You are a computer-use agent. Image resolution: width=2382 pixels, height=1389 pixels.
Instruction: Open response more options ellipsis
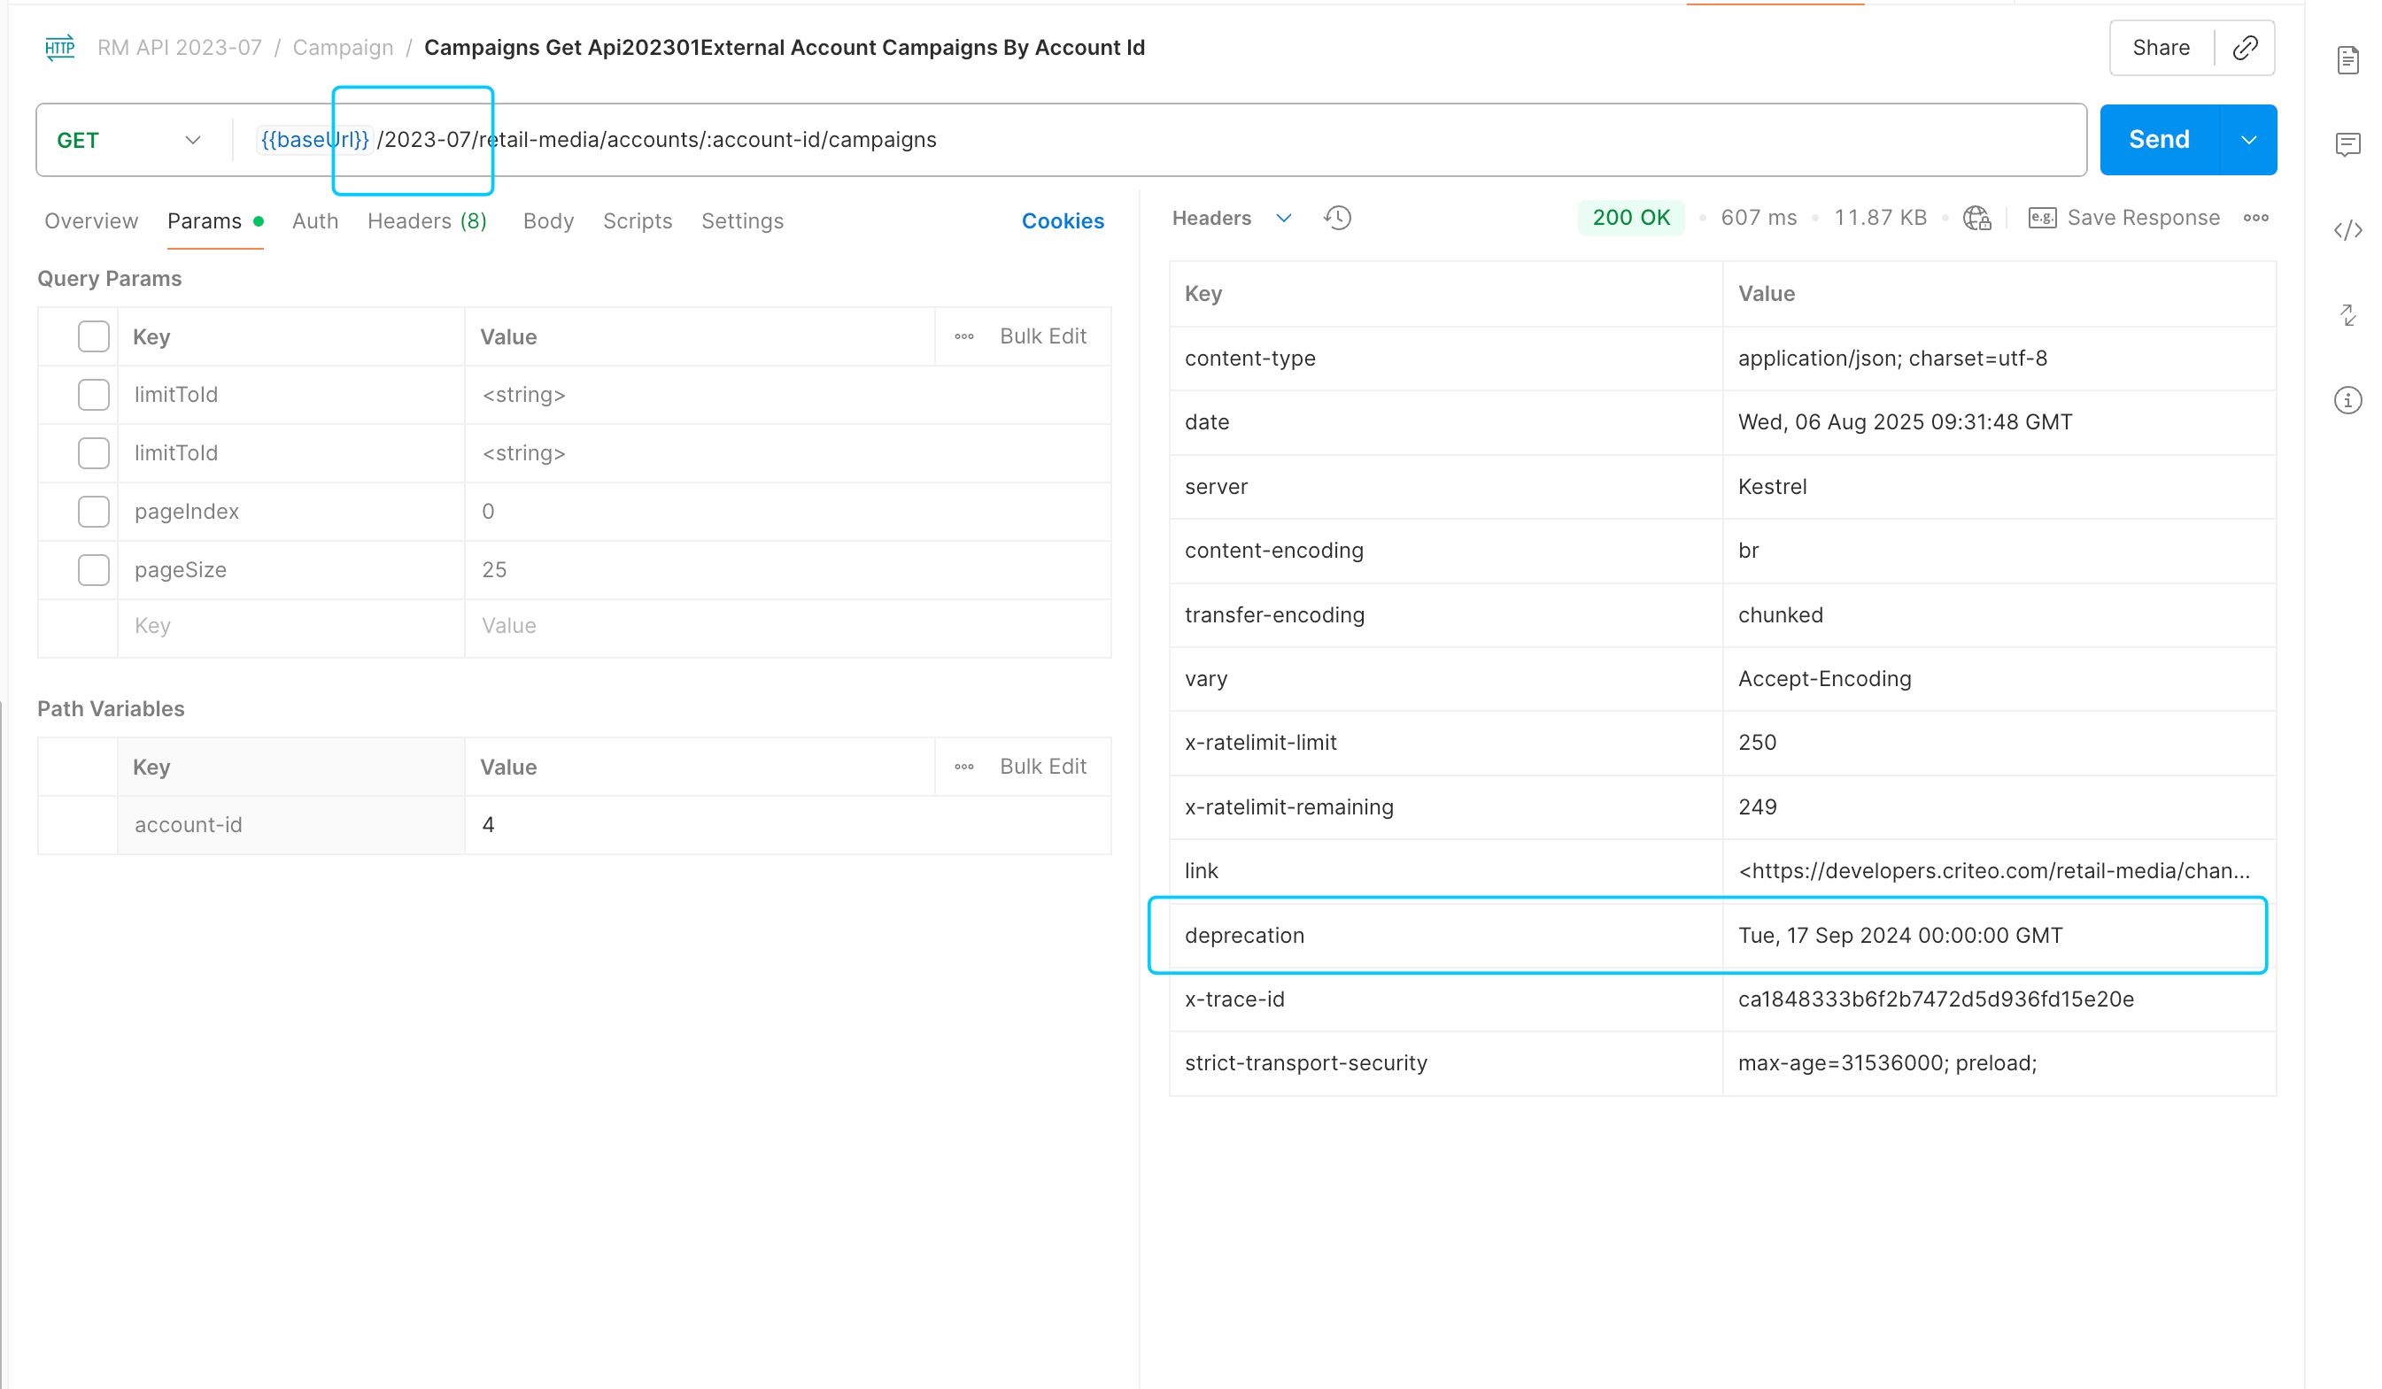(x=2255, y=219)
